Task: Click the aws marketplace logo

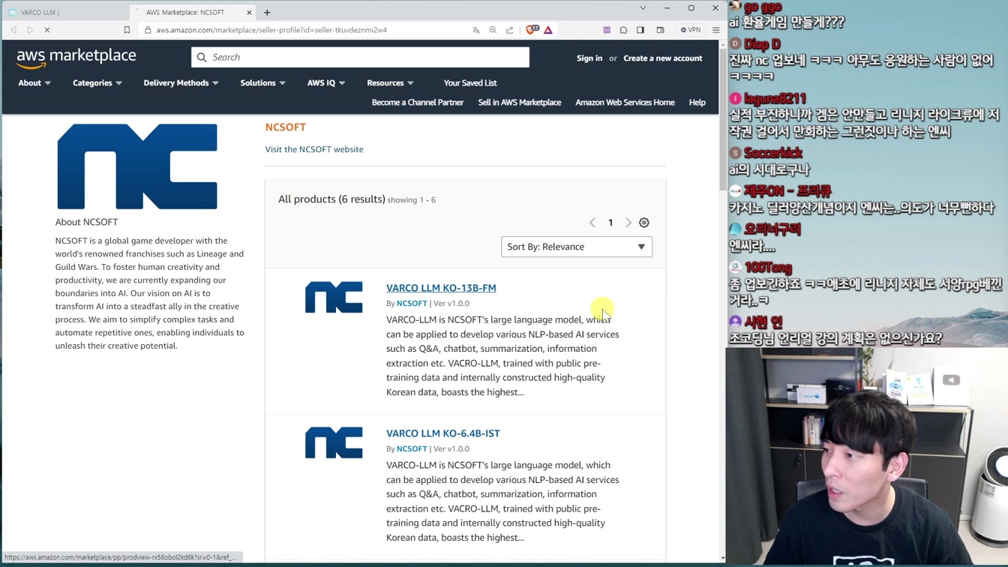Action: [x=76, y=58]
